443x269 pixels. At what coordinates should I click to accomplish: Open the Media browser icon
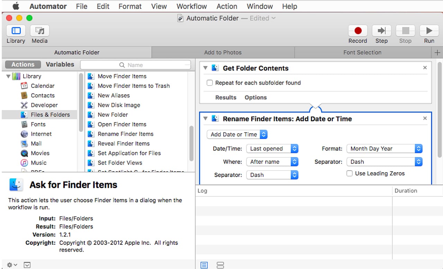39,31
